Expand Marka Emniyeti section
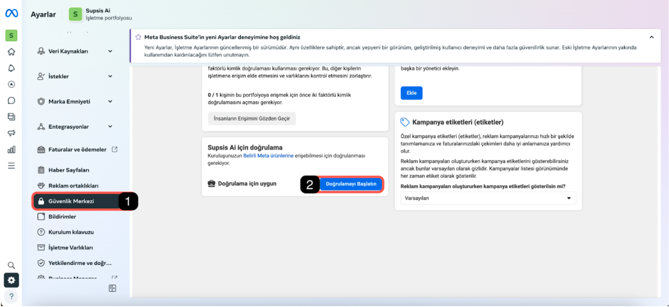669x307 pixels. click(110, 102)
